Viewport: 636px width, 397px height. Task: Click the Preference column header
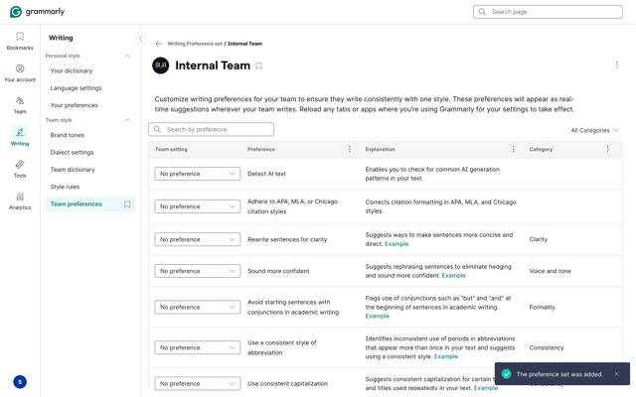(261, 150)
